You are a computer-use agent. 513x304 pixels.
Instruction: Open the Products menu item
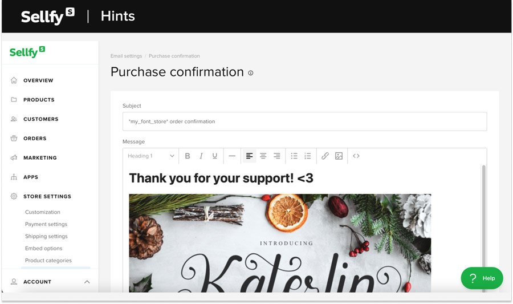39,100
